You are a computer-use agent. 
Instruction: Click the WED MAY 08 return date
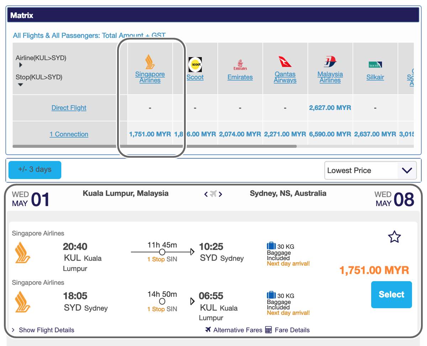click(x=394, y=199)
